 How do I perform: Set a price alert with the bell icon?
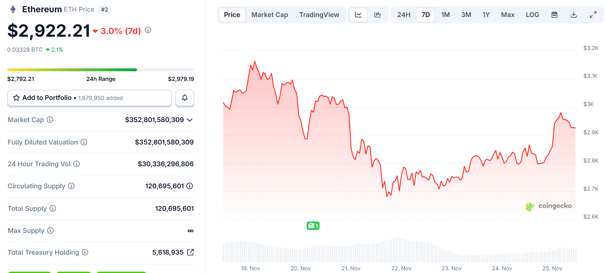point(185,98)
